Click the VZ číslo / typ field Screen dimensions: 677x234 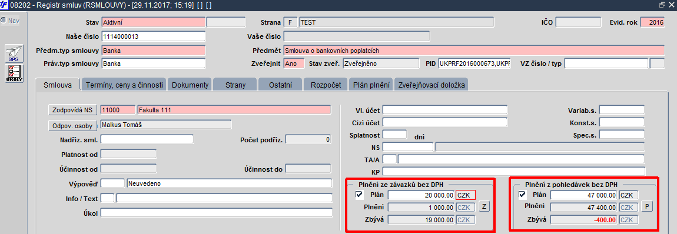pos(606,63)
